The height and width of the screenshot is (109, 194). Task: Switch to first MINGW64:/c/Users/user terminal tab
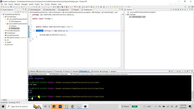(x=38, y=74)
